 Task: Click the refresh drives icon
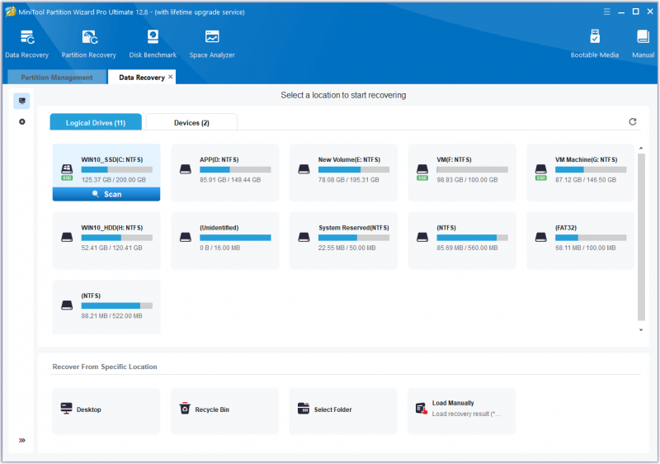[x=632, y=121]
